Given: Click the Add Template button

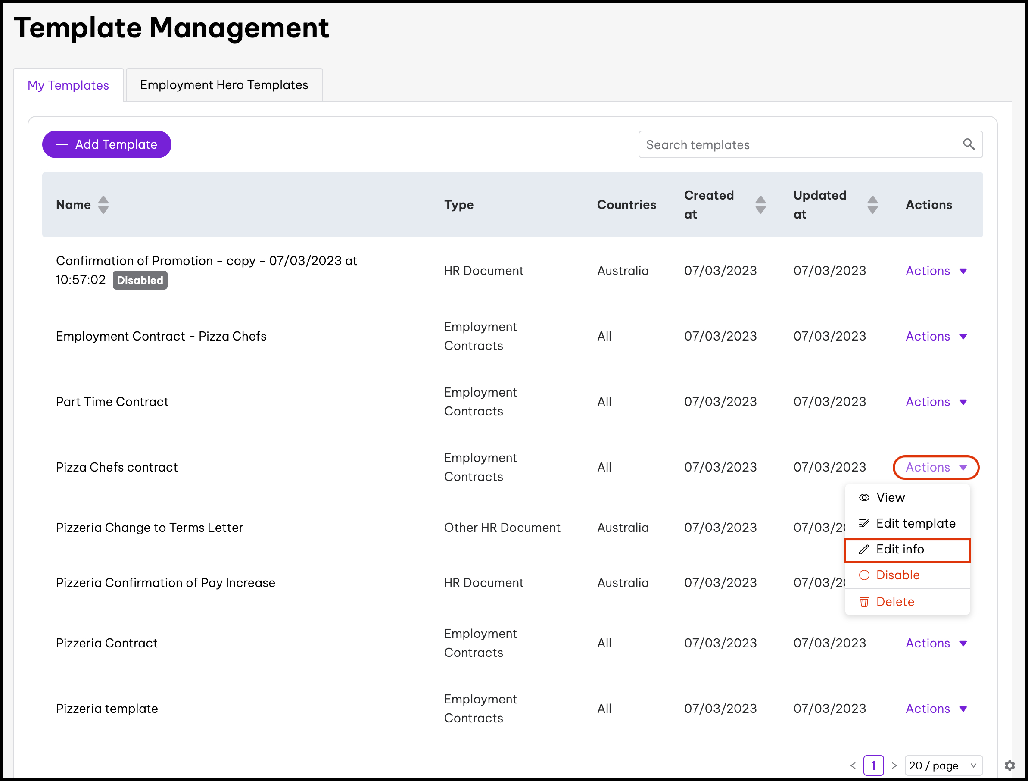Looking at the screenshot, I should (x=106, y=144).
